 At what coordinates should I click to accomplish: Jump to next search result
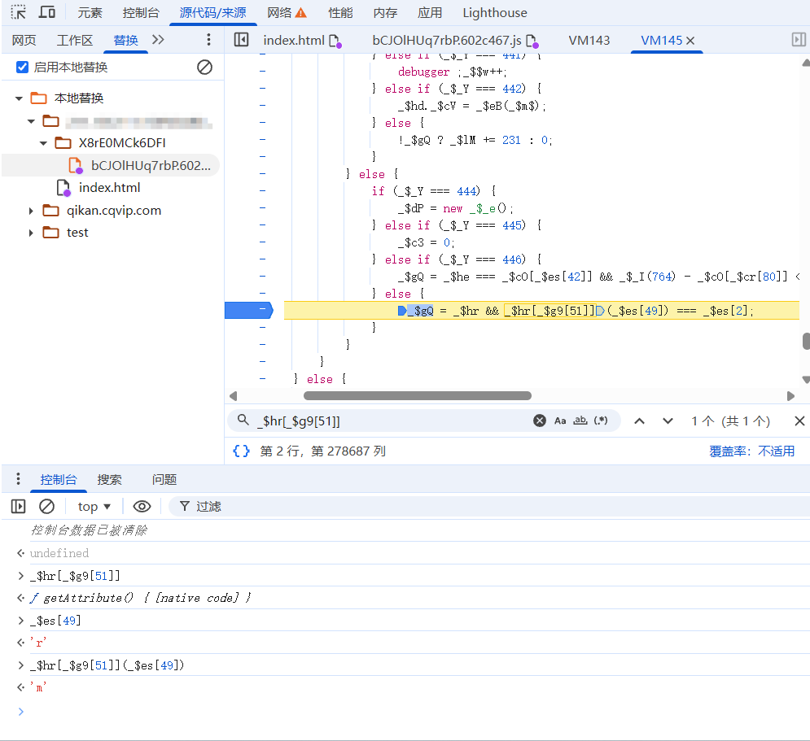point(668,421)
